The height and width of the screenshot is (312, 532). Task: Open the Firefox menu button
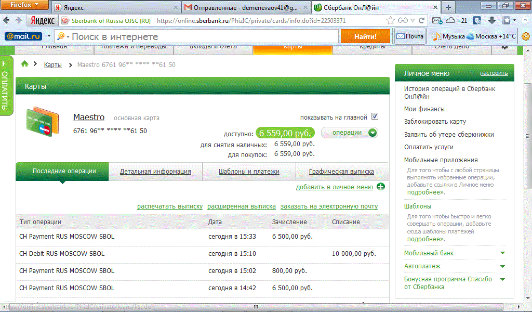[24, 5]
